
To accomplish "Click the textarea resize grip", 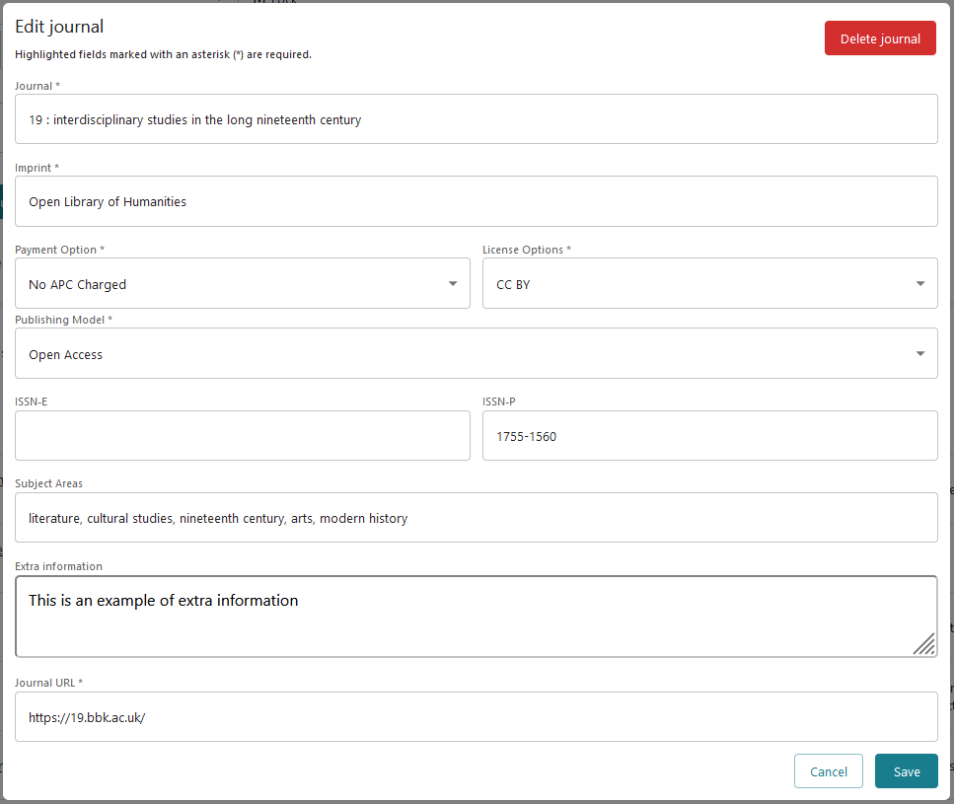I will click(924, 645).
